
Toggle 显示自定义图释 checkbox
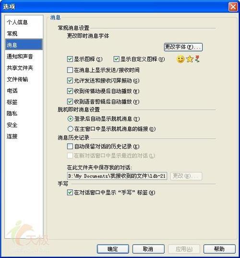tap(116, 59)
